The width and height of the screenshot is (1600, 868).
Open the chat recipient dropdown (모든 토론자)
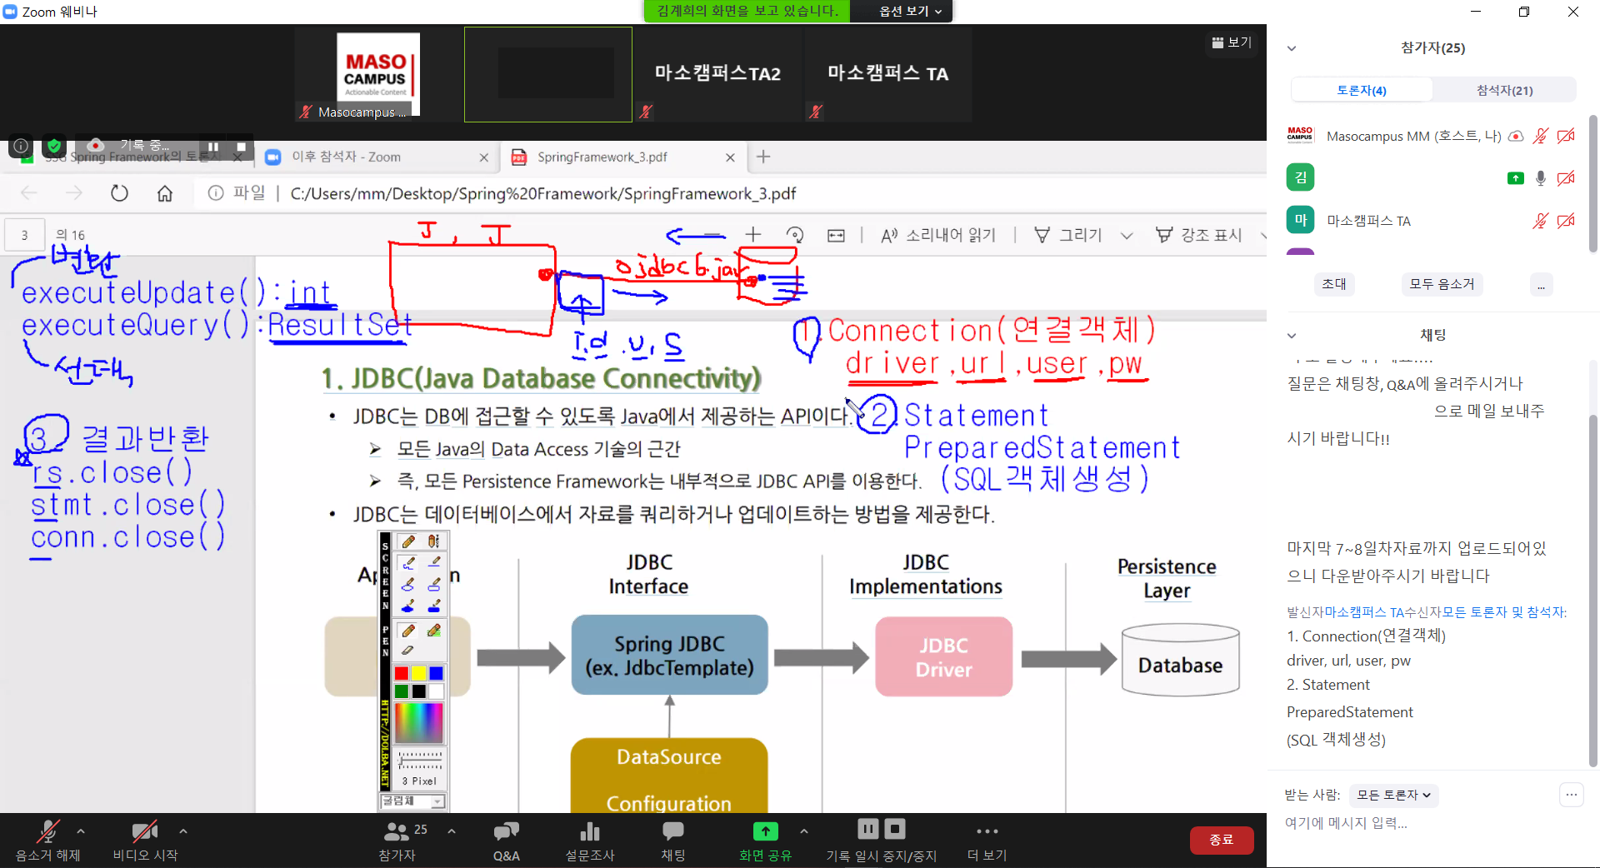[x=1392, y=795]
